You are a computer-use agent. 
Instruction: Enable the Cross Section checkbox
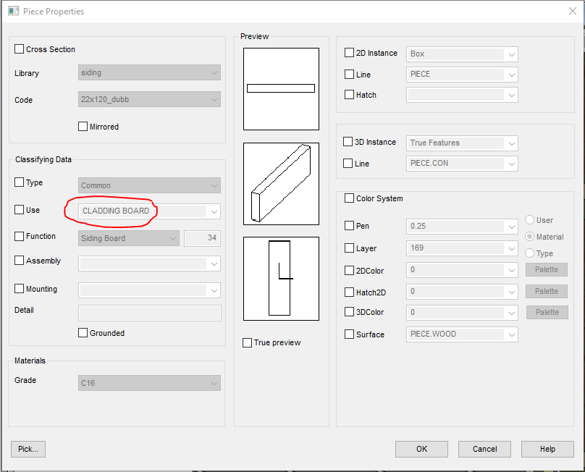20,49
